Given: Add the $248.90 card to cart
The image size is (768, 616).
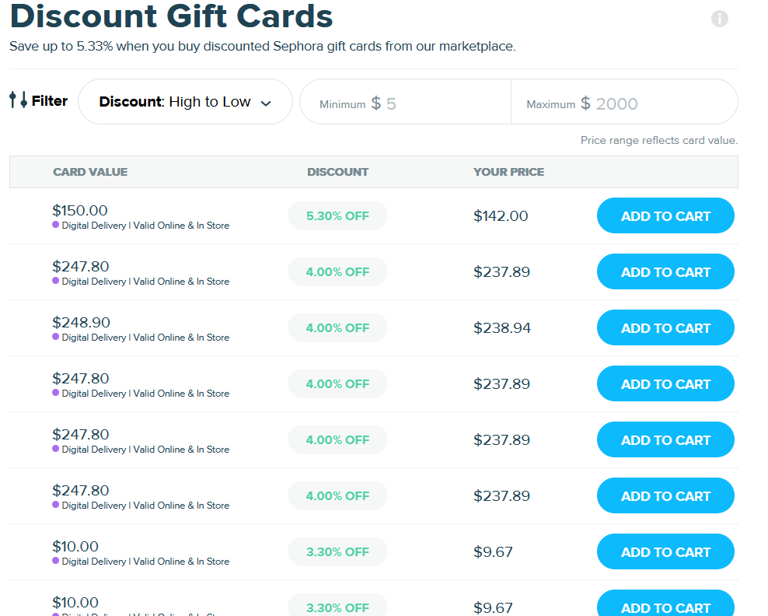Looking at the screenshot, I should pyautogui.click(x=665, y=328).
